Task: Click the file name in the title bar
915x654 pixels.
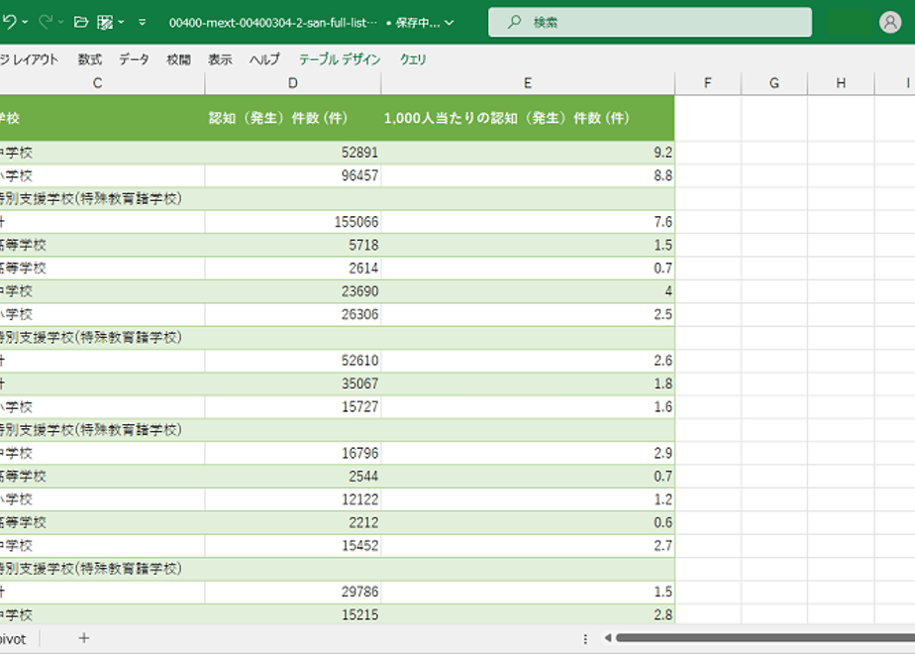Action: pyautogui.click(x=272, y=23)
